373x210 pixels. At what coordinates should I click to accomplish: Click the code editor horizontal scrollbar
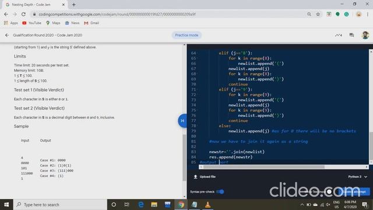coord(263,167)
